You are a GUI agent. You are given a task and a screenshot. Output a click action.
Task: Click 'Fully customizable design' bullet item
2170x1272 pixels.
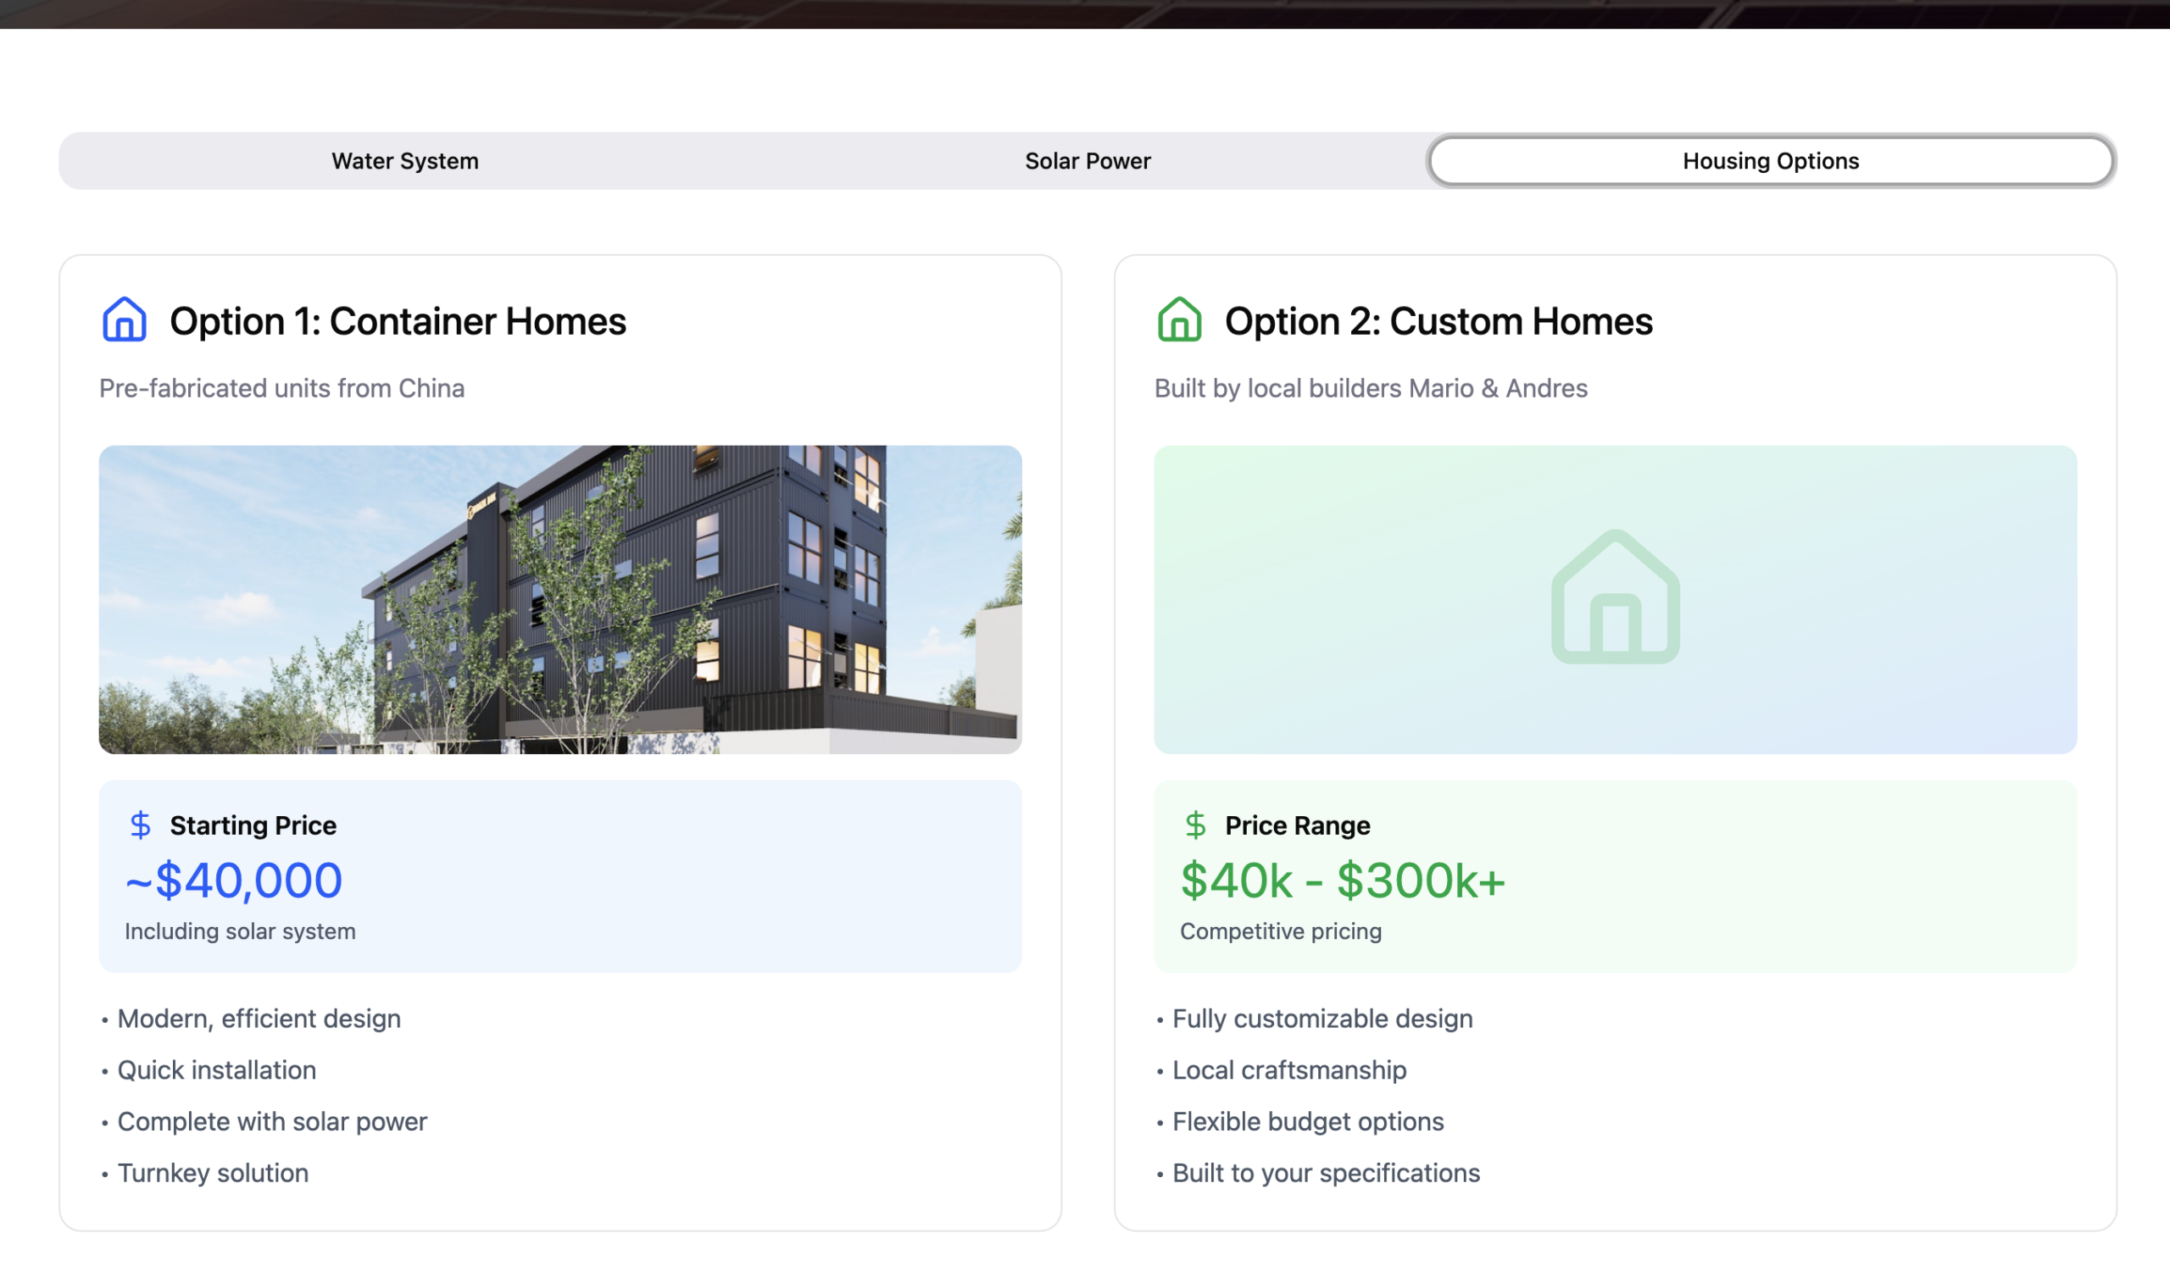tap(1321, 1018)
